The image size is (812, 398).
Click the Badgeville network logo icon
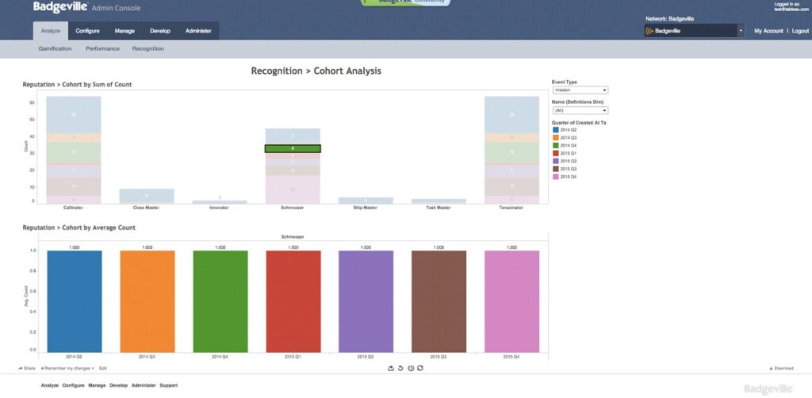click(649, 31)
